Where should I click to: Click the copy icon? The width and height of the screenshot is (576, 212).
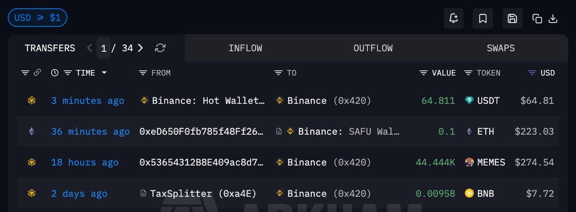[537, 19]
